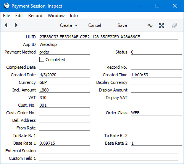Select the Incl. Amount field
Screen dimensions: 184x164
(65, 90)
